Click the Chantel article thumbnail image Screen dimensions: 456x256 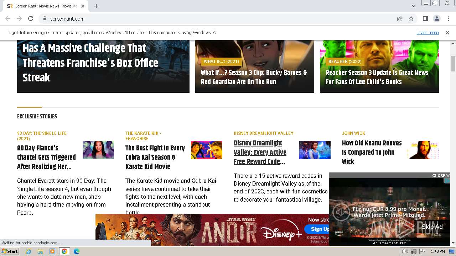(98, 150)
